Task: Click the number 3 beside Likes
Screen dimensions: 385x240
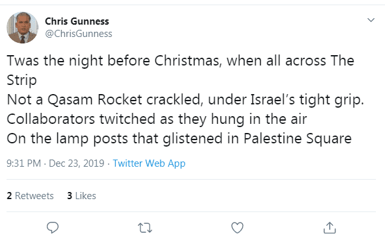Action: coord(70,196)
